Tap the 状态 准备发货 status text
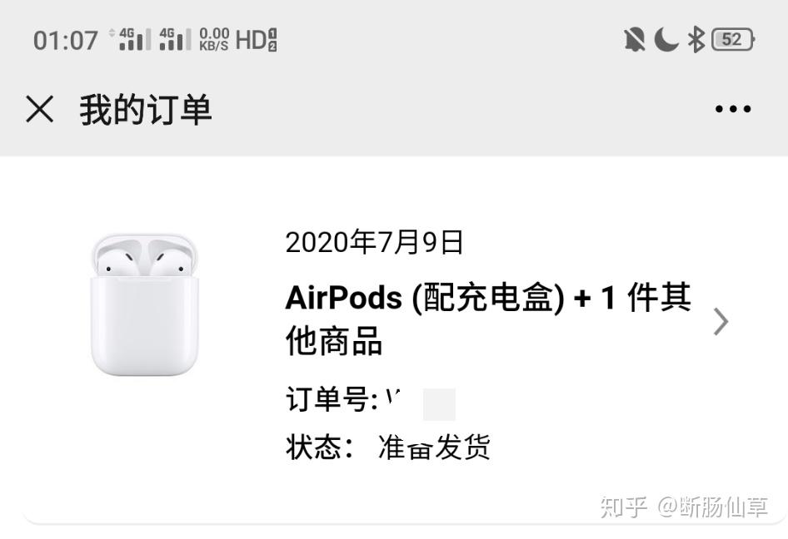 (388, 447)
